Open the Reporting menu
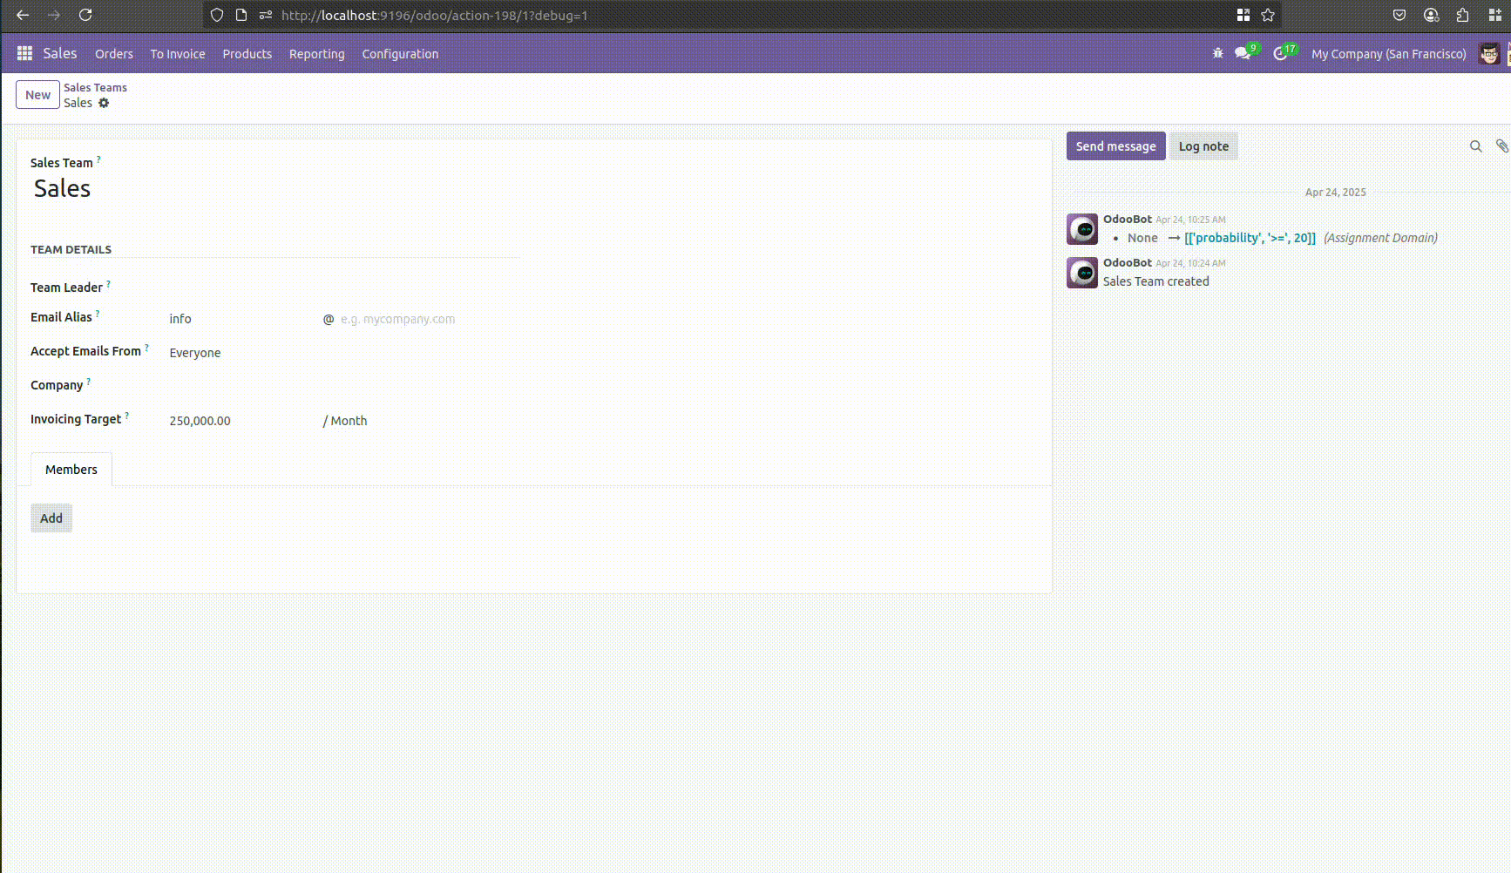The height and width of the screenshot is (873, 1511). coord(317,54)
